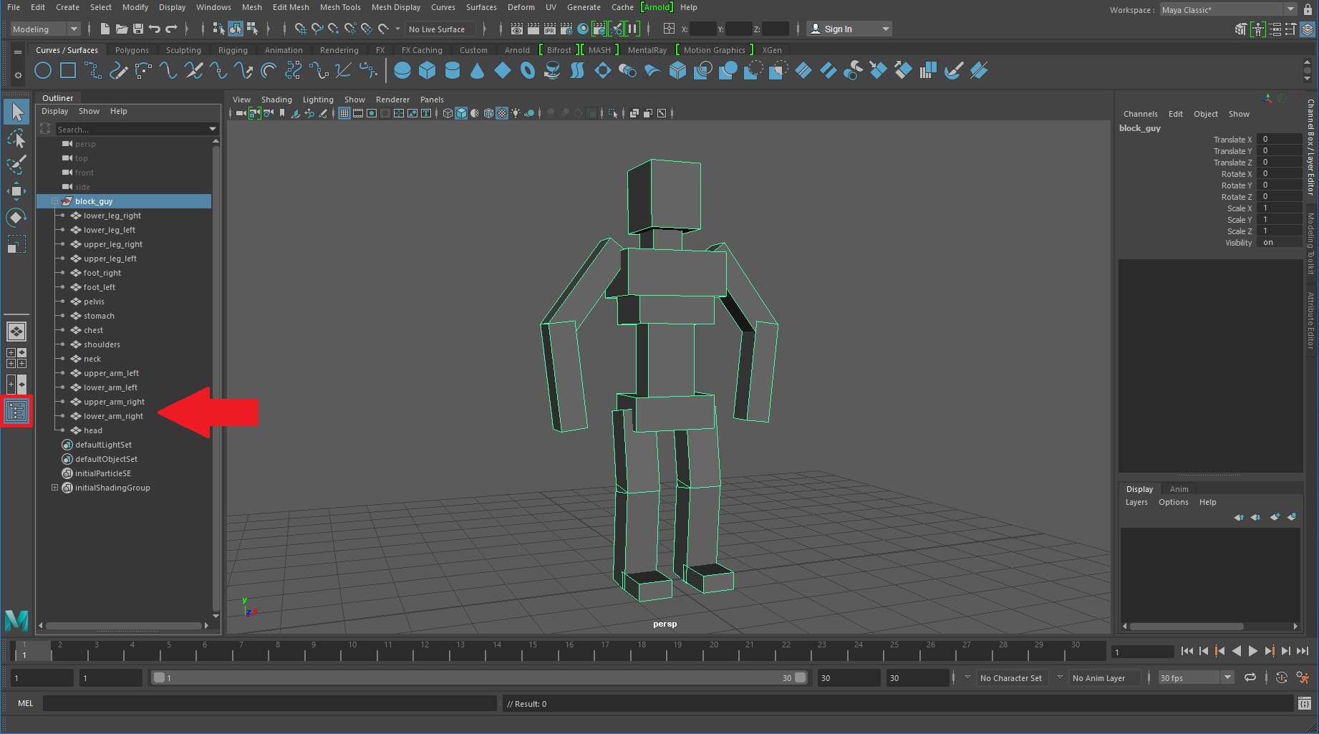Screen dimensions: 1319x734
Task: Click the playback range slider bar
Action: click(x=476, y=677)
